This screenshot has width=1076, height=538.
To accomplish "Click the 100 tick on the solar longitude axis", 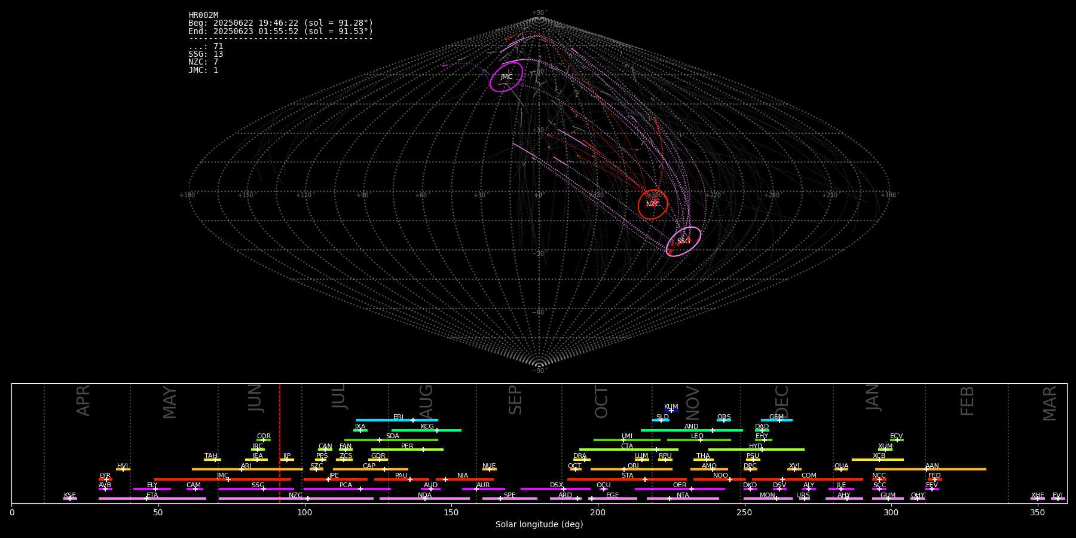I will point(305,513).
